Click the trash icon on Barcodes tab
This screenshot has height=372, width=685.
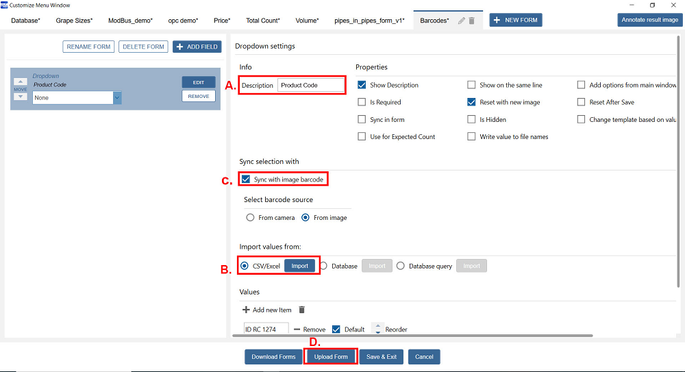tap(471, 21)
